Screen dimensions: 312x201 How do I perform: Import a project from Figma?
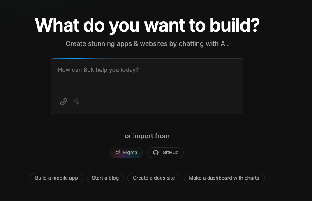[x=126, y=153]
